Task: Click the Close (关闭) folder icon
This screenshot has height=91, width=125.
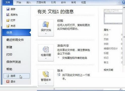Action: pos(8,26)
